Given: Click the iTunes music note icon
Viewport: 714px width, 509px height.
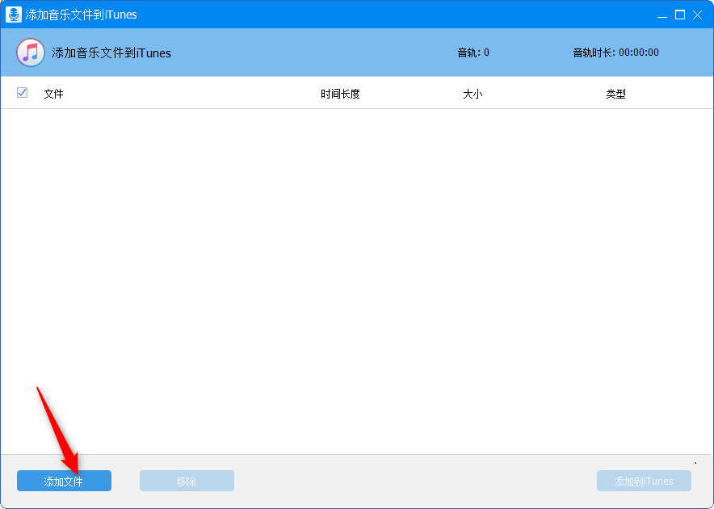Looking at the screenshot, I should point(31,53).
